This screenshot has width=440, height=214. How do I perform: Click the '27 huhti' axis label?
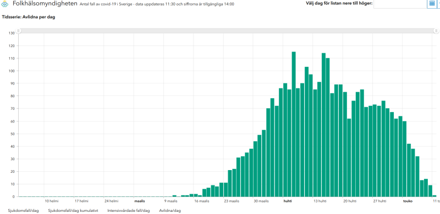point(380,201)
